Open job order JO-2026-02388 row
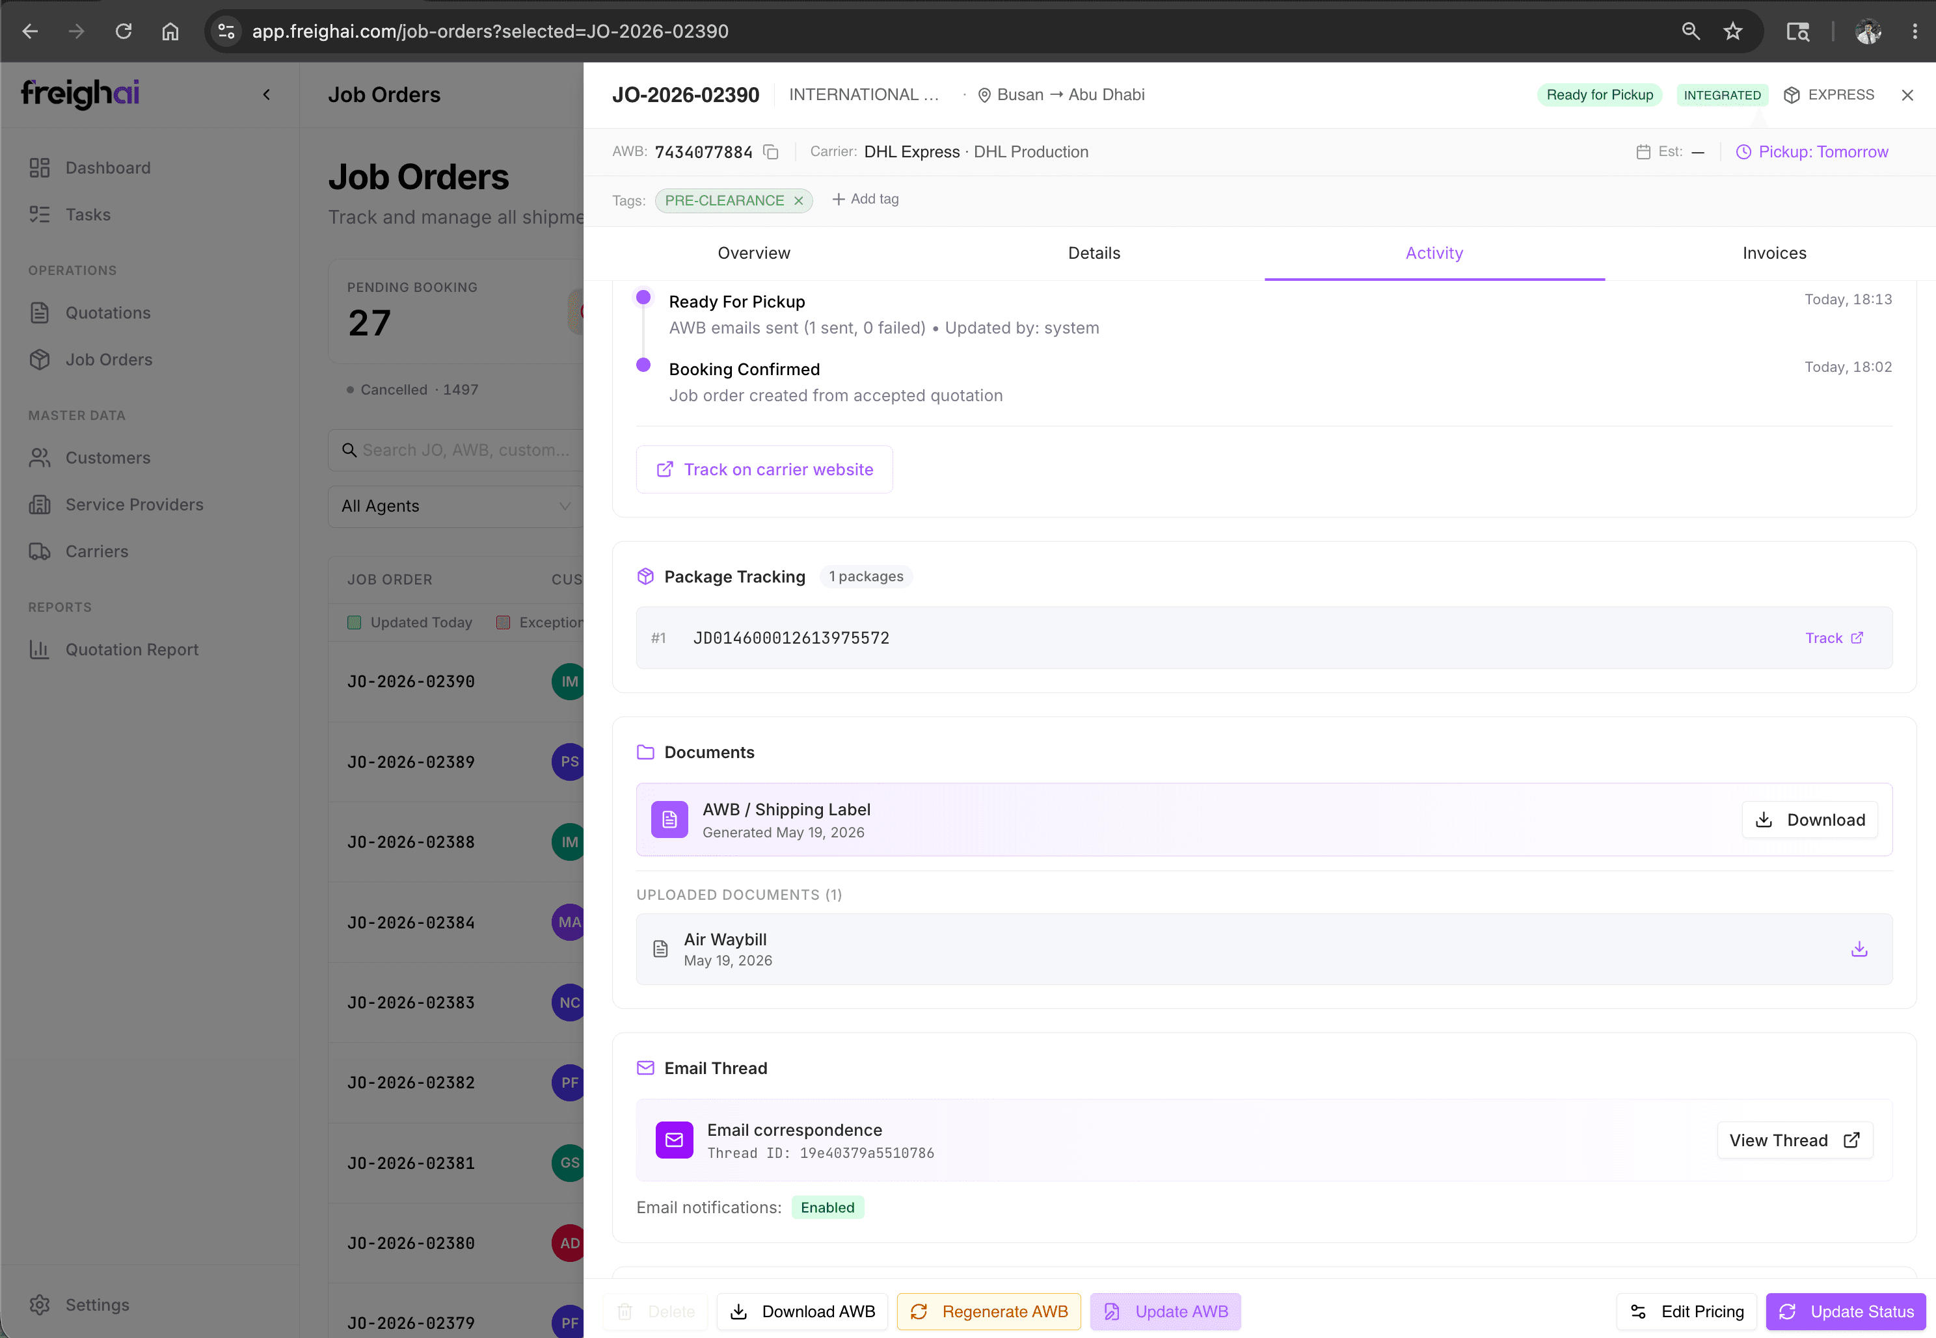 [455, 842]
